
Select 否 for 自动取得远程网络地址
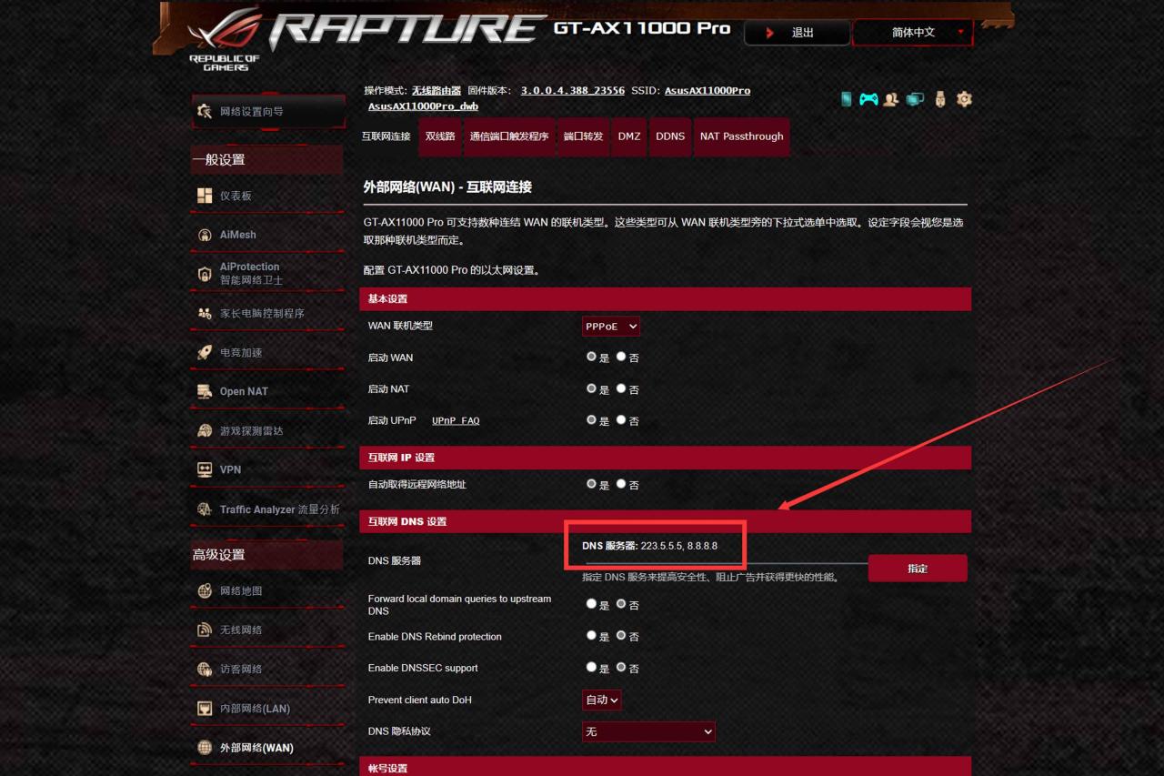click(x=621, y=484)
